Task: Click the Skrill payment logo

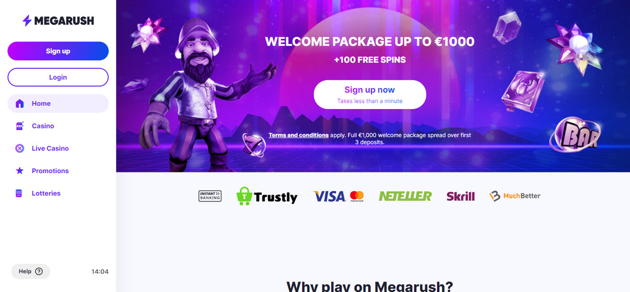Action: click(x=460, y=196)
